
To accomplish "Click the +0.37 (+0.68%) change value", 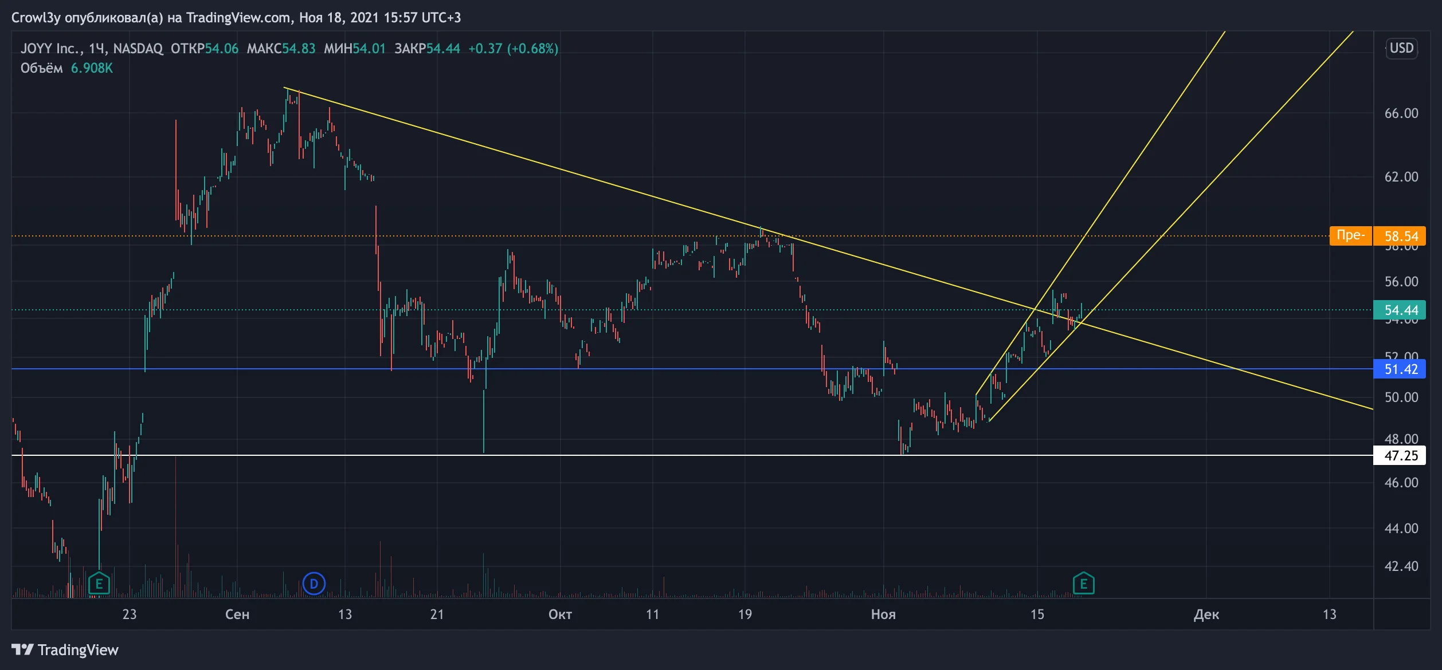I will click(x=514, y=49).
